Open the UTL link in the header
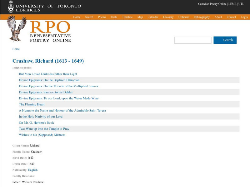 point(241,4)
